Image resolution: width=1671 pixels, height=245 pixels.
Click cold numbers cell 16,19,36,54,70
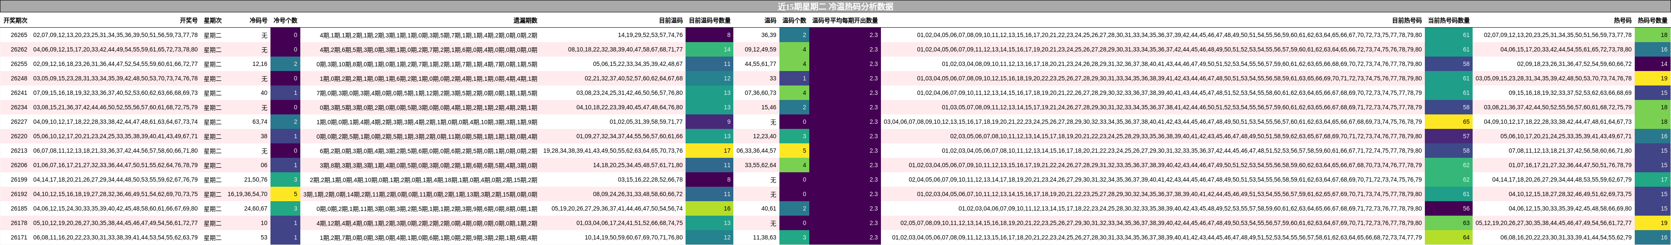click(247, 194)
